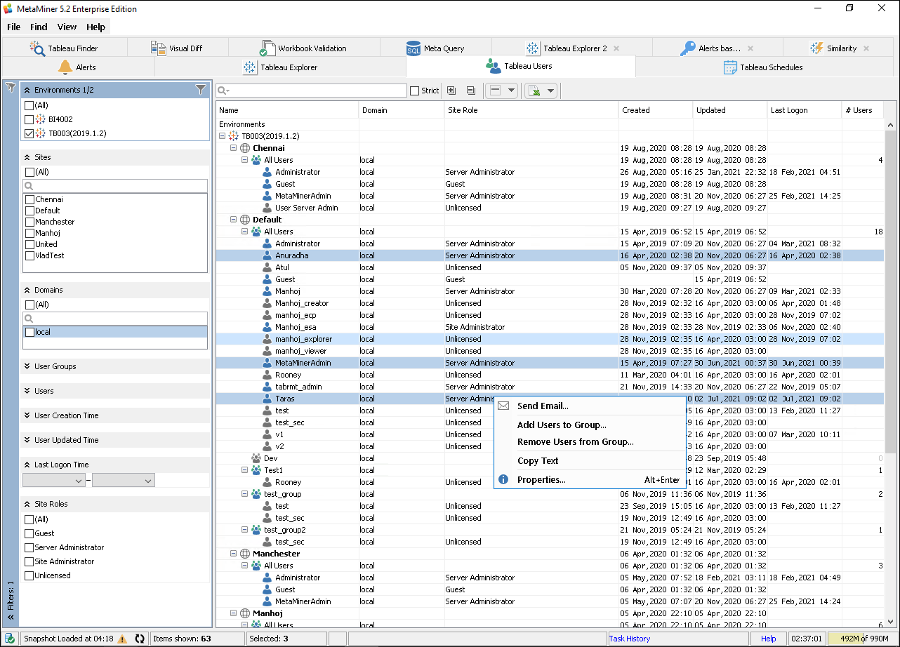Collapse the Chennai site tree node
Screen dimensions: 900x647
pos(234,148)
